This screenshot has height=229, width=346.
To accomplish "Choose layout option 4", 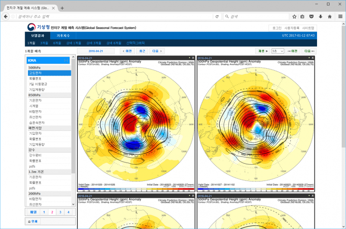I will tap(68, 212).
